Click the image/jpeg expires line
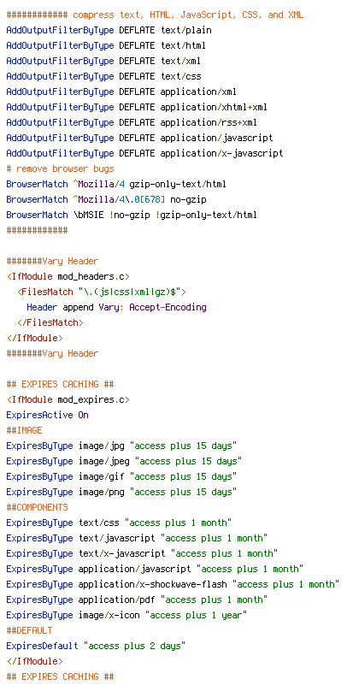The width and height of the screenshot is (347, 691). [x=124, y=462]
